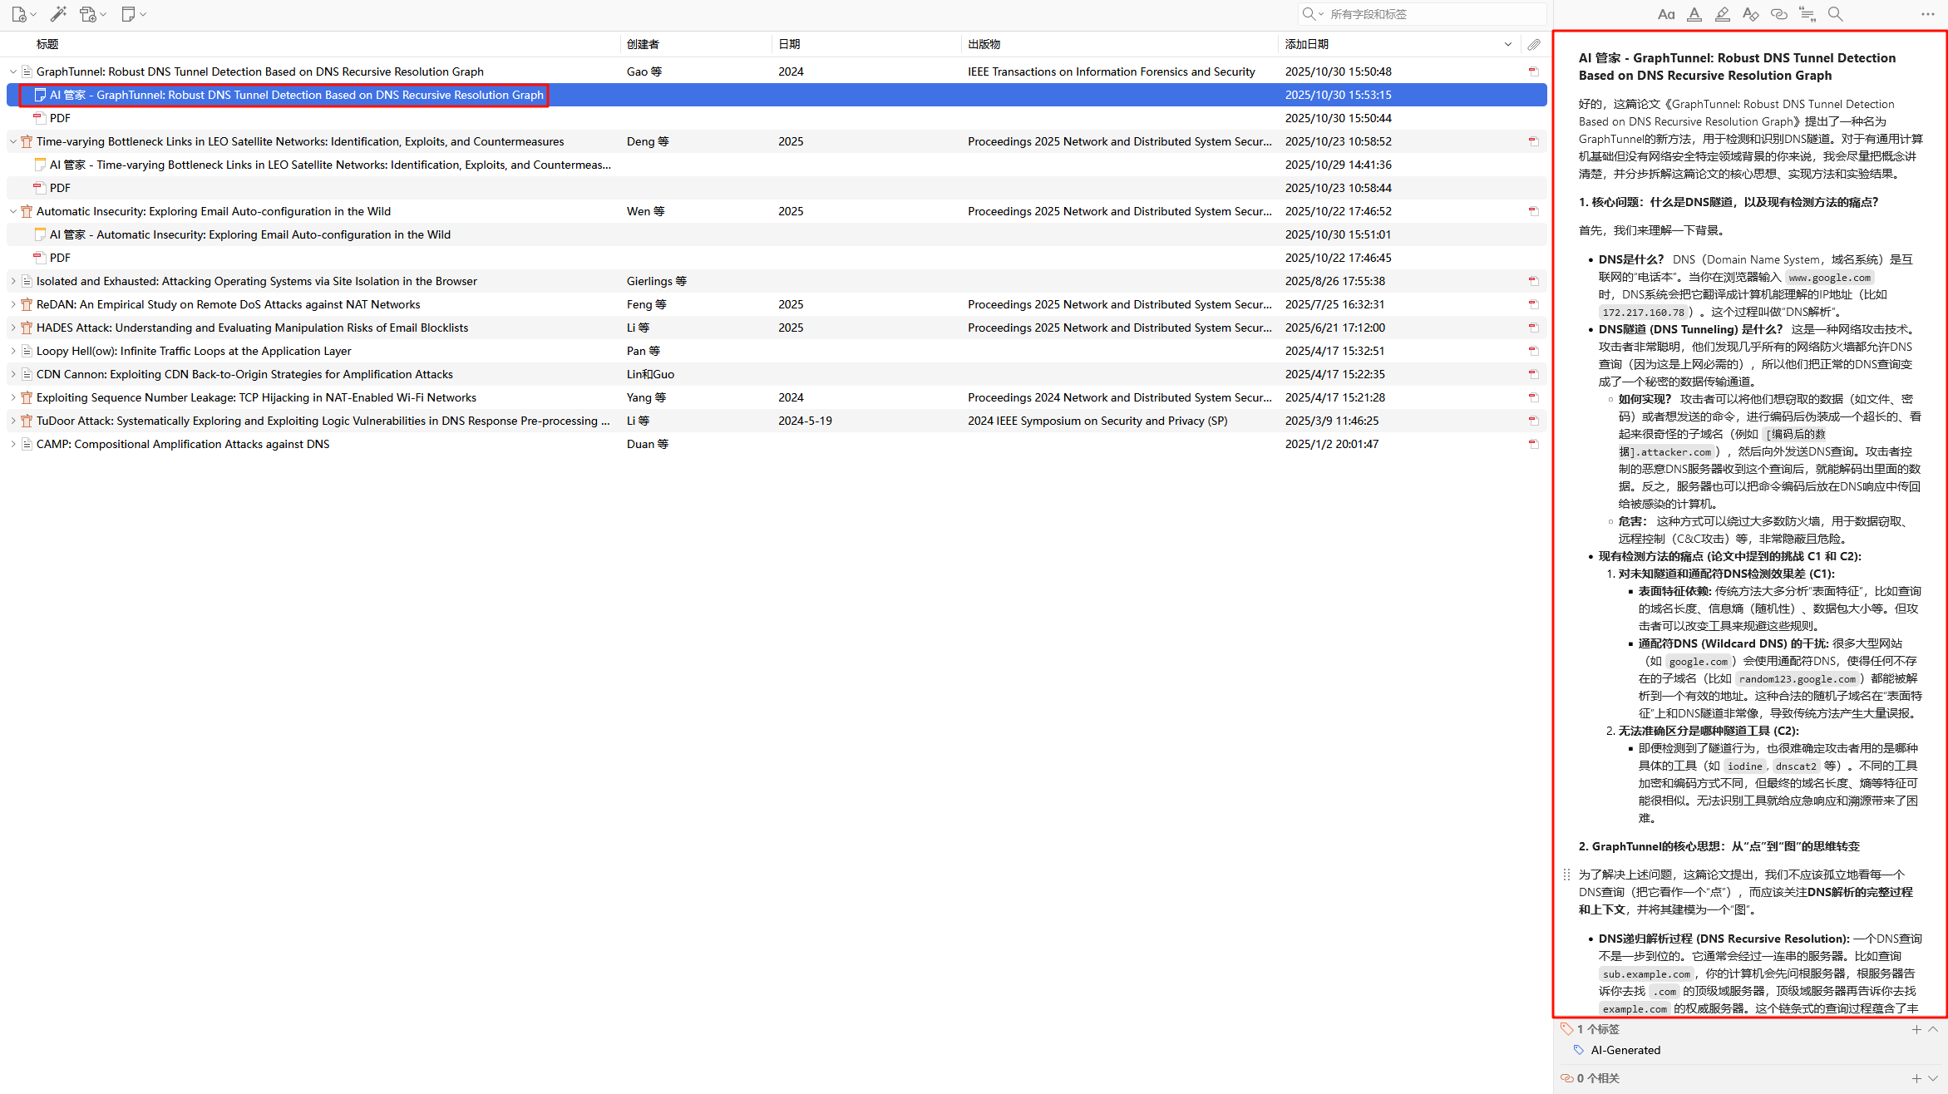This screenshot has width=1948, height=1094.
Task: Click the insert citation quote icon
Action: point(1807,14)
